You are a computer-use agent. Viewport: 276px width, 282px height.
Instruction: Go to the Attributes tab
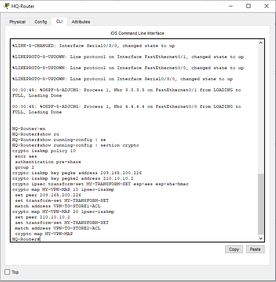(81, 22)
